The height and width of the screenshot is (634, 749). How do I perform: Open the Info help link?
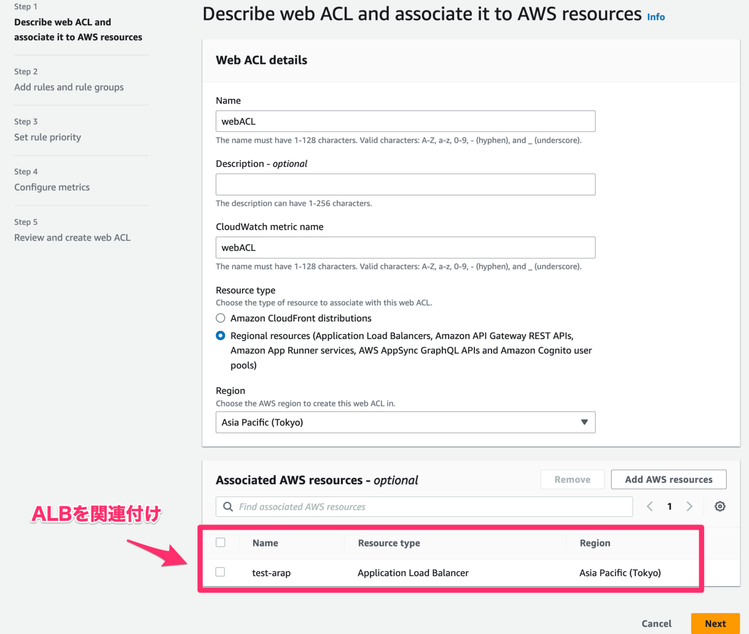pyautogui.click(x=655, y=17)
